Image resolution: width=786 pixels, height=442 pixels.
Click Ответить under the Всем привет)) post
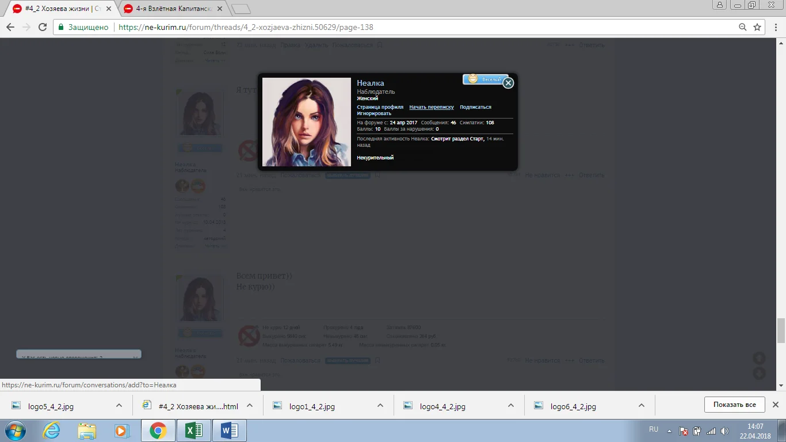pos(592,360)
